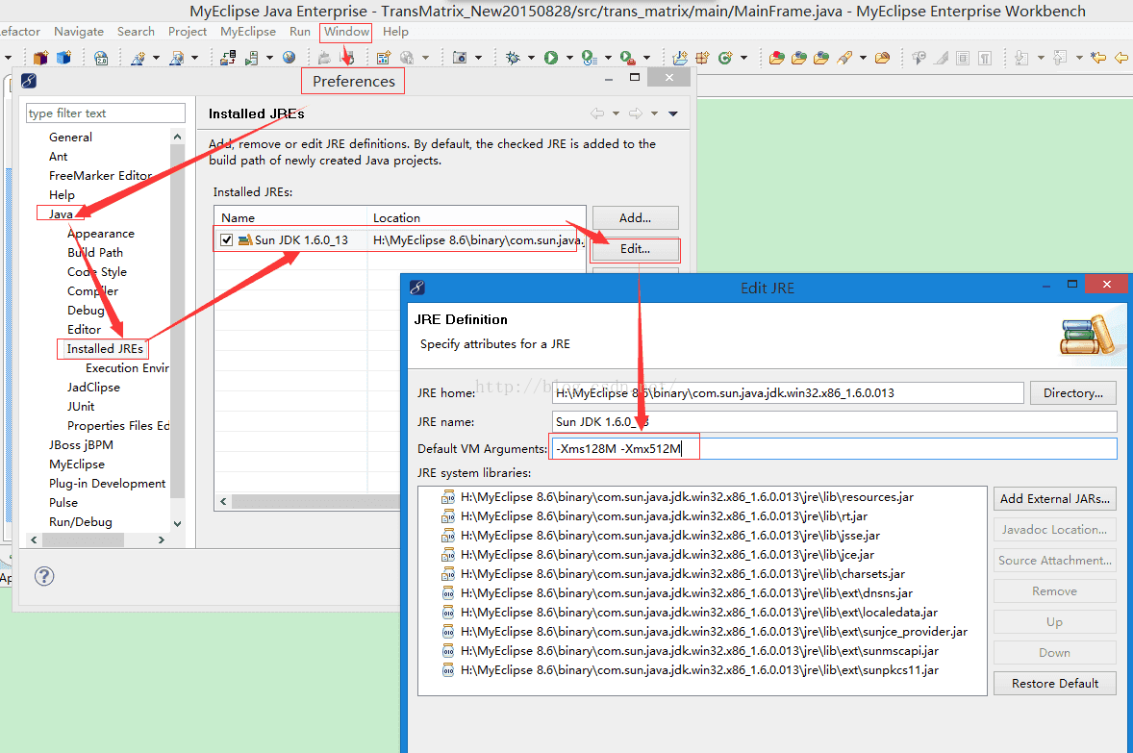1133x753 pixels.
Task: Open the Next Annotation dropdown arrow
Action: (1041, 58)
